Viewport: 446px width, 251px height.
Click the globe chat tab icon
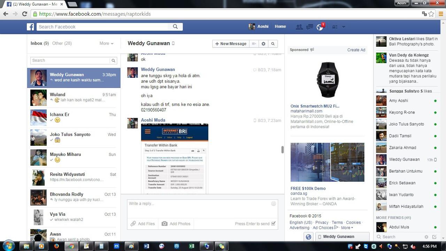(308, 237)
